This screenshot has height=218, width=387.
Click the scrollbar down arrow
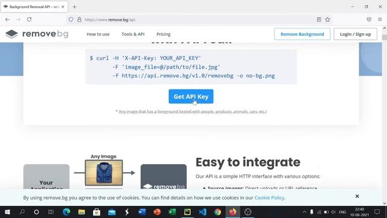pyautogui.click(x=385, y=203)
